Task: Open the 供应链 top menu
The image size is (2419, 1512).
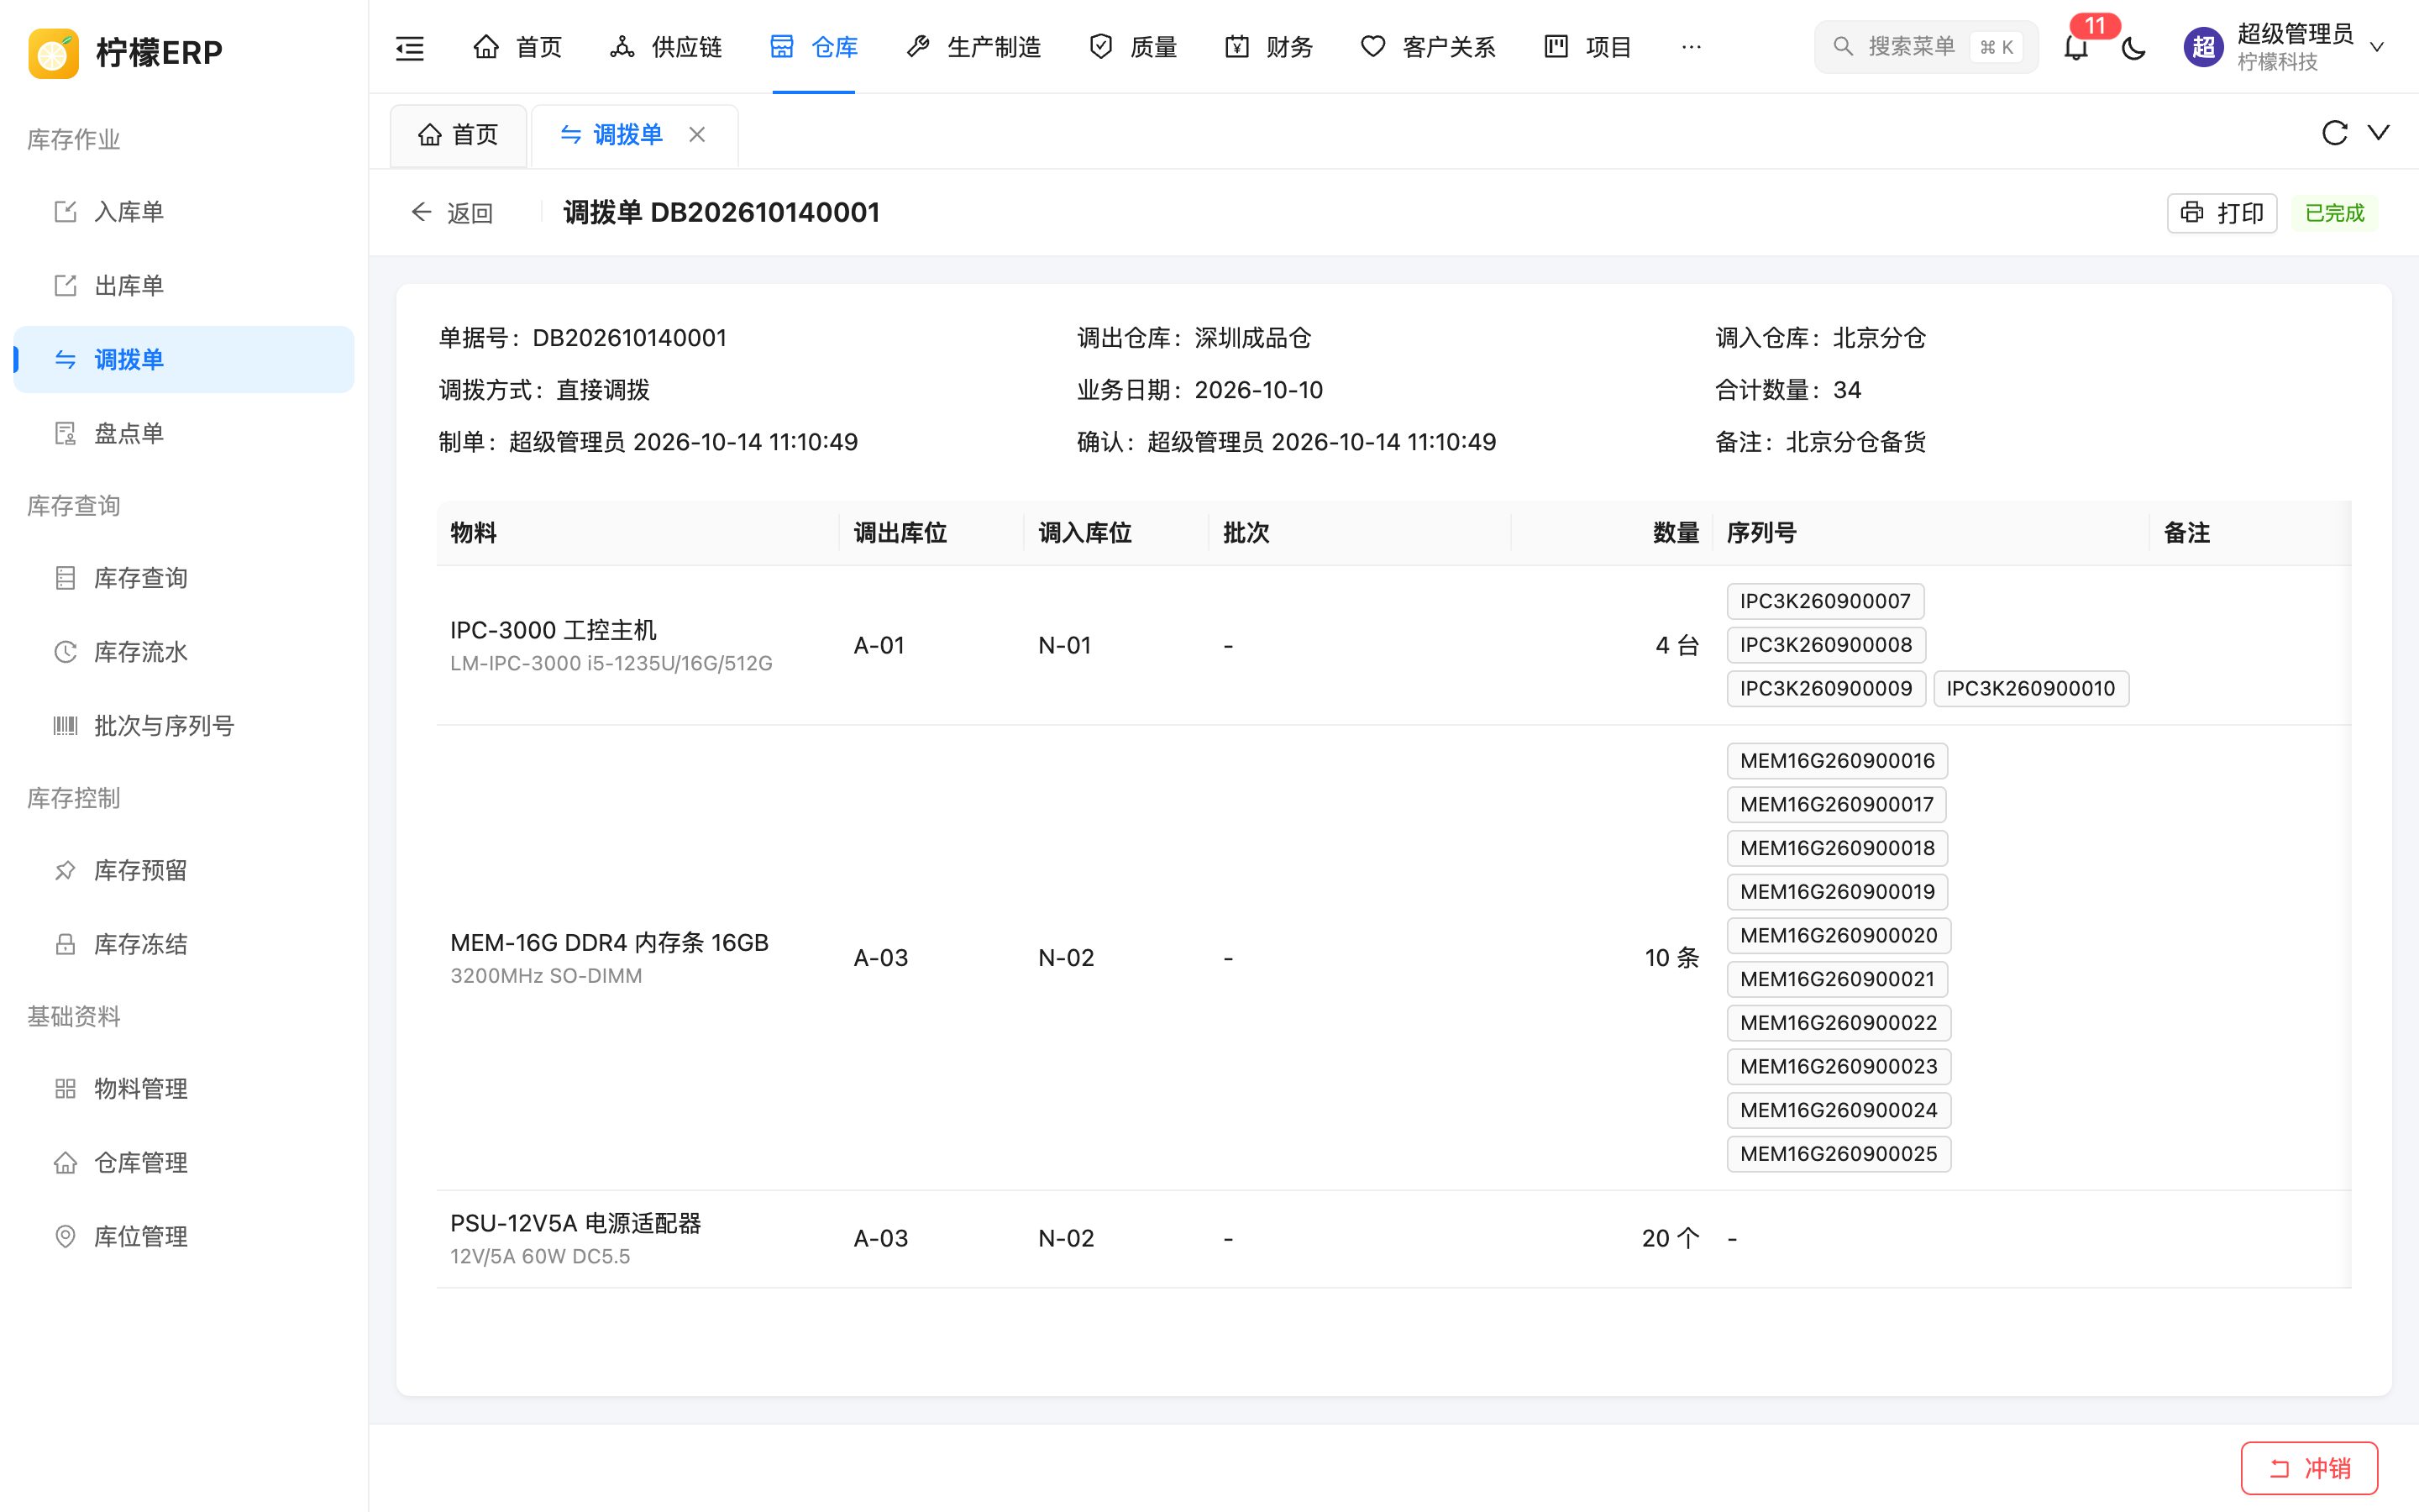Action: point(666,47)
